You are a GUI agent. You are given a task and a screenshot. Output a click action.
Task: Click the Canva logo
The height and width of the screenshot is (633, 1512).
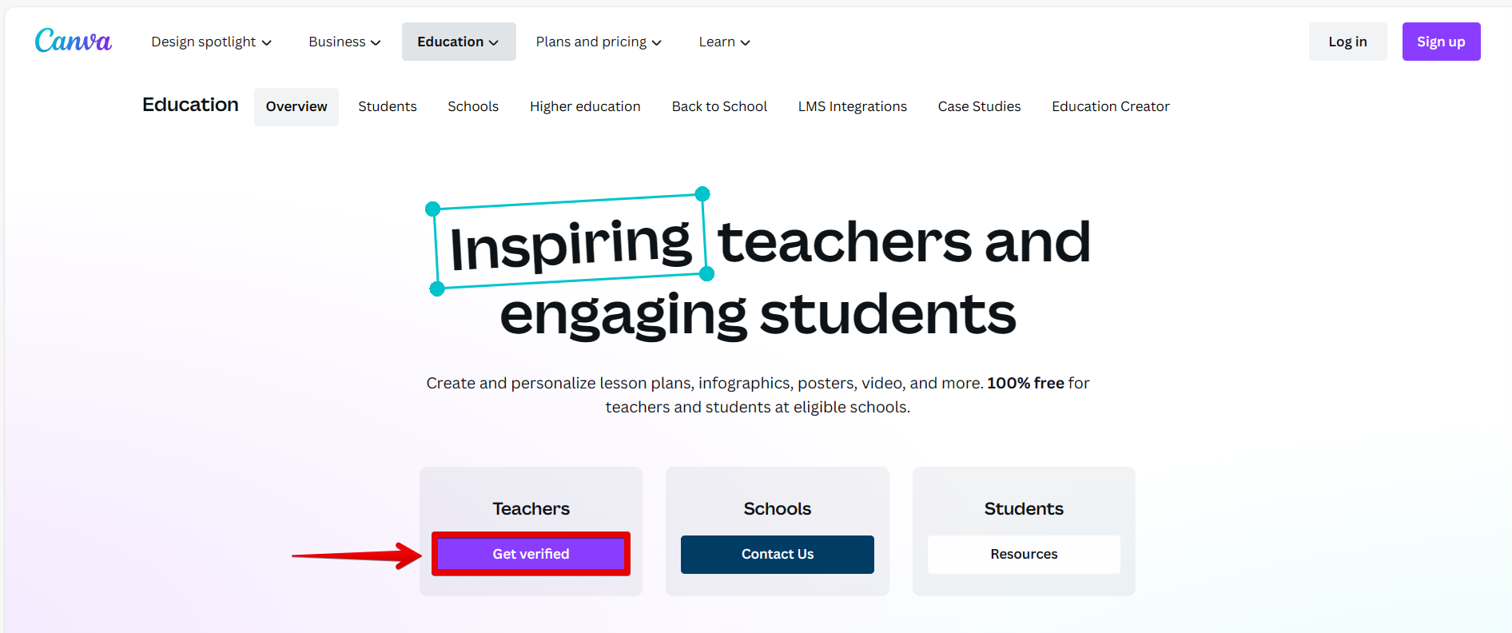[x=73, y=41]
